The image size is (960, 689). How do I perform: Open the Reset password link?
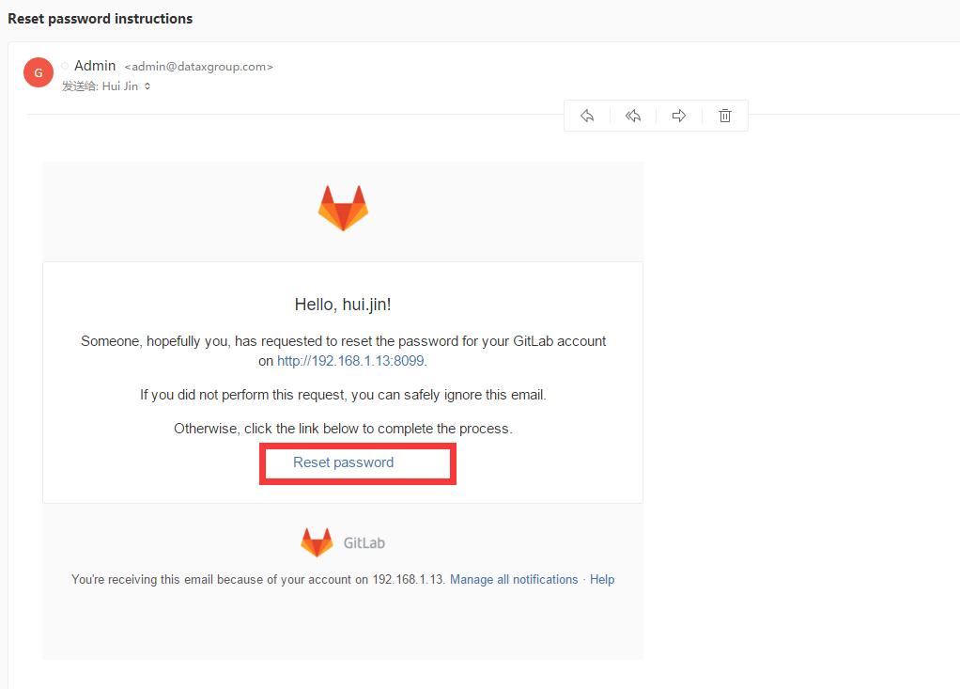click(x=344, y=462)
